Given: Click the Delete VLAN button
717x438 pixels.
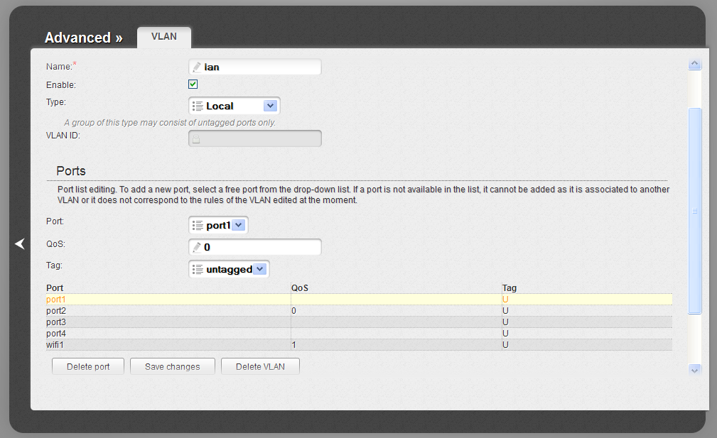Looking at the screenshot, I should coord(260,366).
